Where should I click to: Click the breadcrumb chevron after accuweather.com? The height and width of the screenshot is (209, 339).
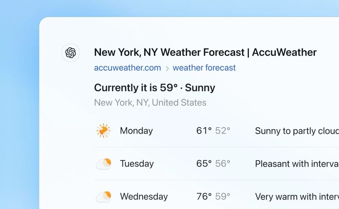[167, 68]
